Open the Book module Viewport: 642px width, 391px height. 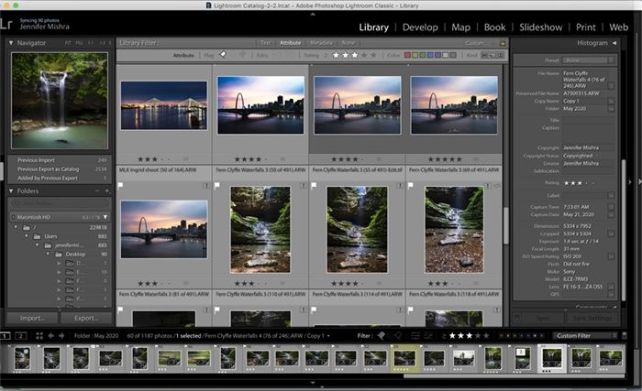[x=494, y=27]
